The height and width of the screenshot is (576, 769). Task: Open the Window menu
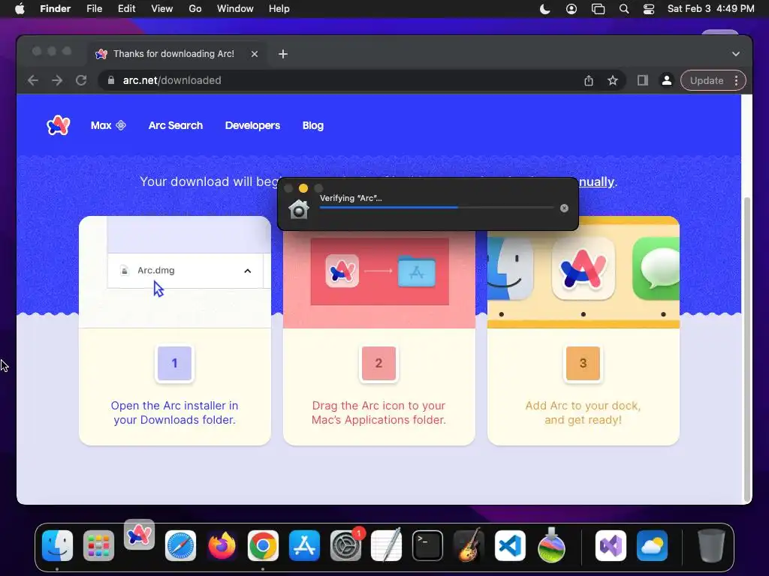tap(235, 9)
